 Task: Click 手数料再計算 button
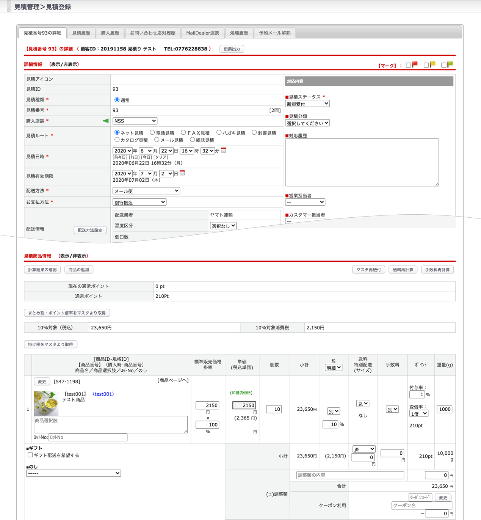tap(437, 270)
